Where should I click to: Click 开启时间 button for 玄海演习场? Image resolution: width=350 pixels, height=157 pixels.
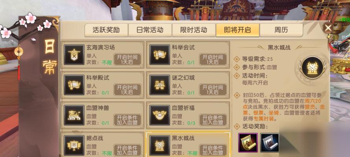pos(128,59)
